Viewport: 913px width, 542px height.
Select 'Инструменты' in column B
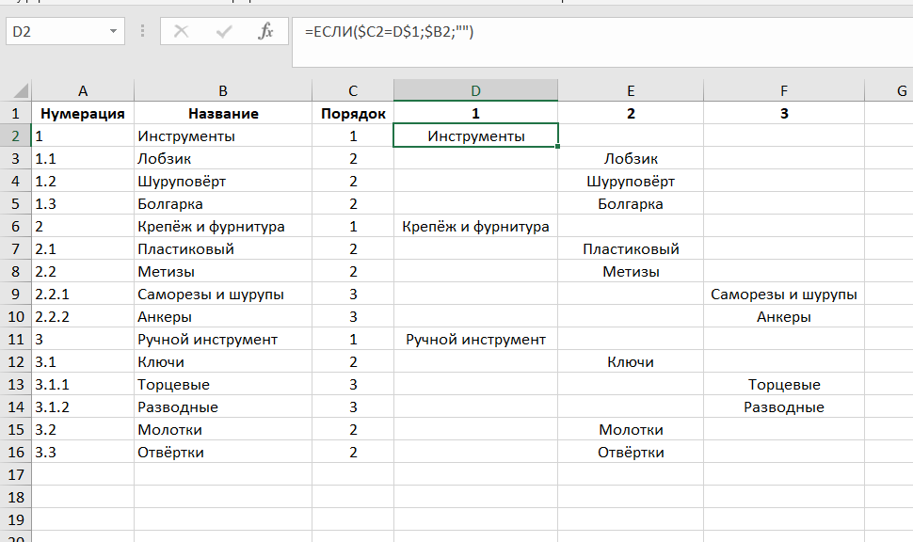pyautogui.click(x=223, y=136)
